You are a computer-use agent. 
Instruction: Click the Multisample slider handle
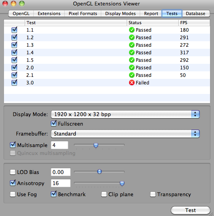tap(96, 145)
